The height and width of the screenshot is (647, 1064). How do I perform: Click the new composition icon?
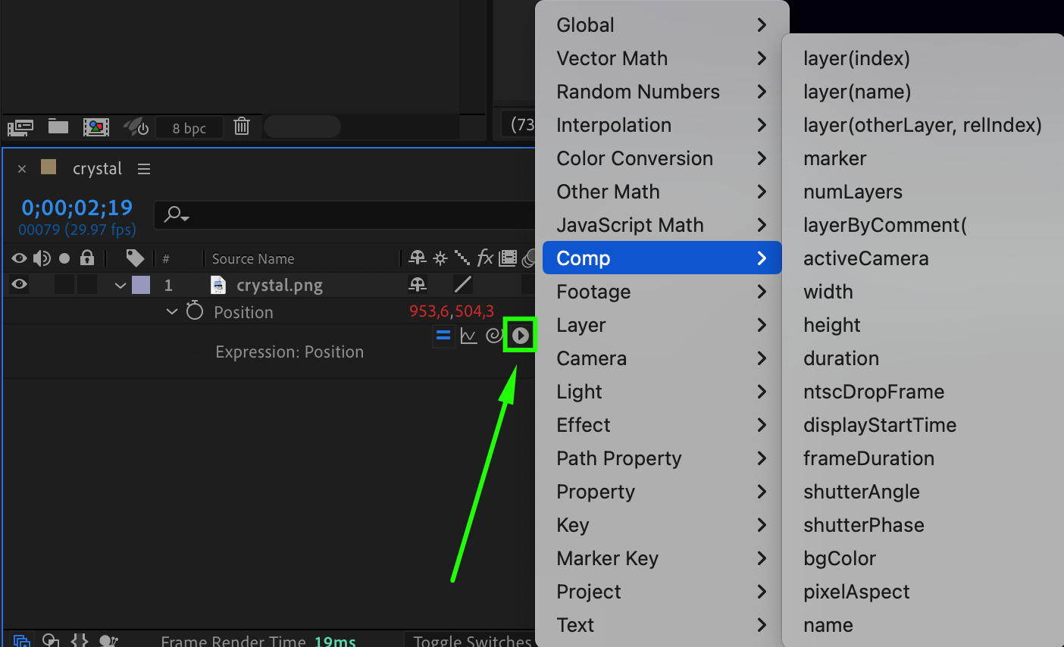(x=96, y=127)
